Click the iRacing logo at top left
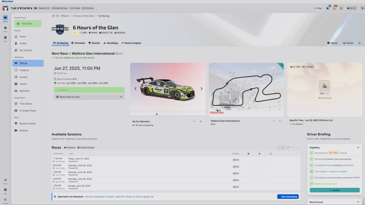The image size is (365, 205). [x=5, y=8]
